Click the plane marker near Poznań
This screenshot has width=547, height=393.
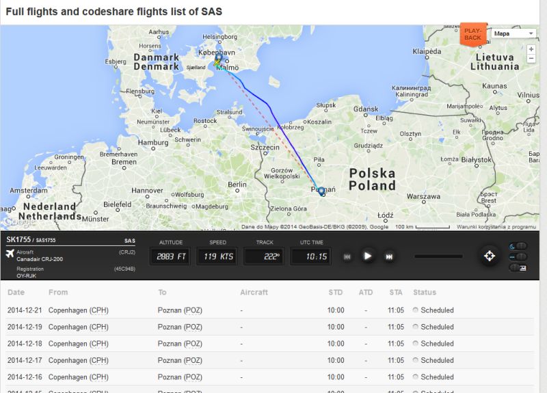click(x=321, y=192)
